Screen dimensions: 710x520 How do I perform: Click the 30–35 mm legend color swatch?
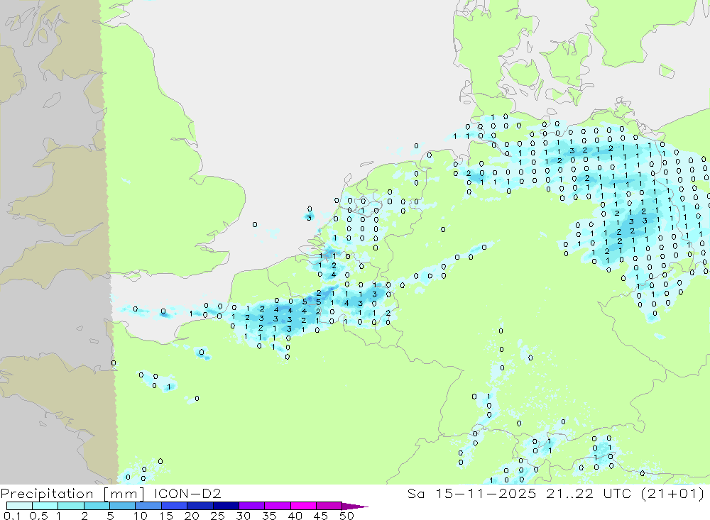(x=252, y=506)
